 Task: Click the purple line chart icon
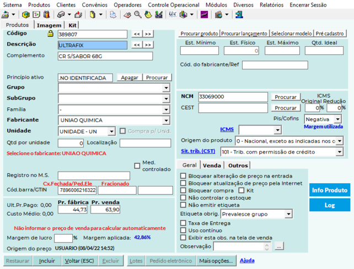pyautogui.click(x=204, y=15)
